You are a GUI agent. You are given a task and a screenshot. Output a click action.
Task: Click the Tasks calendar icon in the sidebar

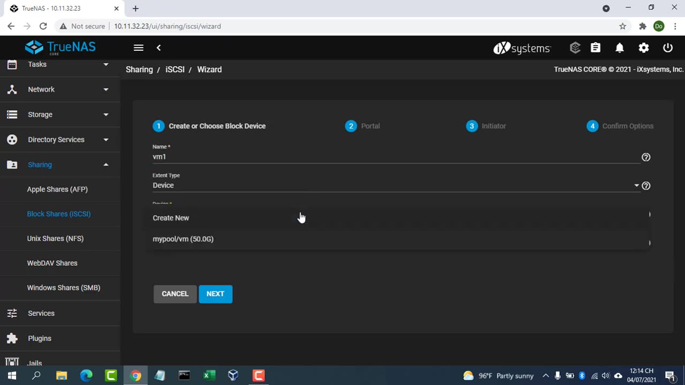coord(12,64)
